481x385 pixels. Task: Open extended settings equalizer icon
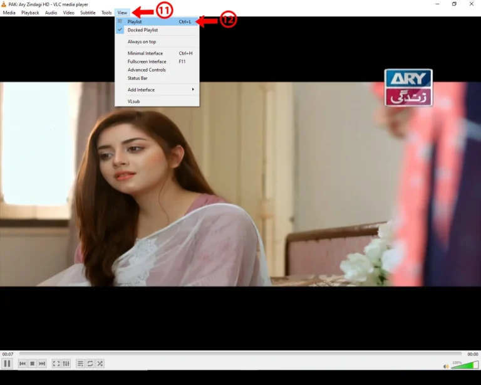[x=66, y=364]
